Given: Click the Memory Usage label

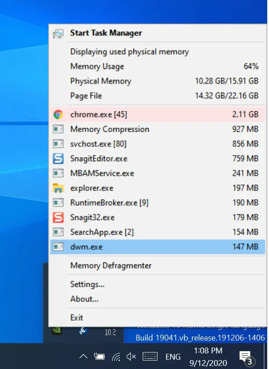Looking at the screenshot, I should [x=97, y=66].
